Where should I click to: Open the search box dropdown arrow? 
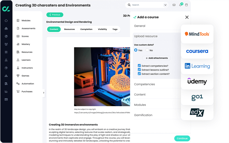pos(165,5)
